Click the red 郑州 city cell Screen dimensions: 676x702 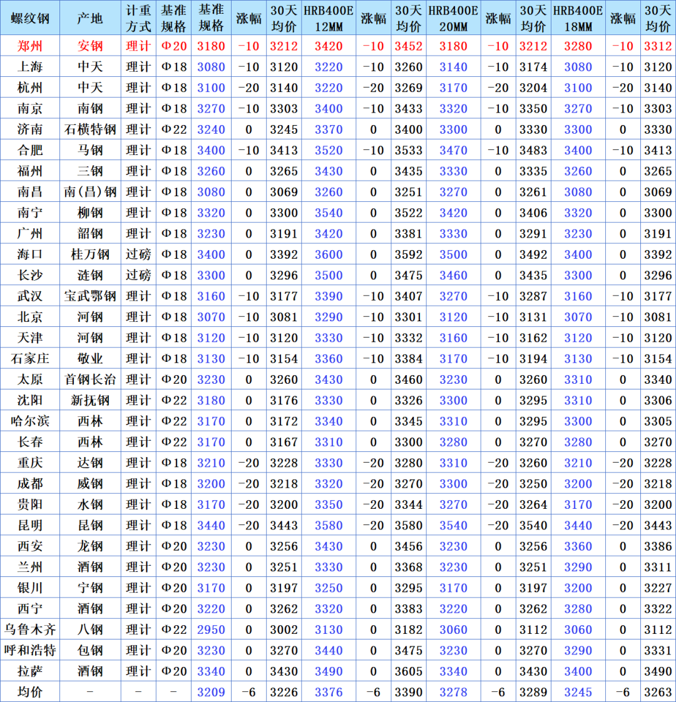(x=30, y=46)
